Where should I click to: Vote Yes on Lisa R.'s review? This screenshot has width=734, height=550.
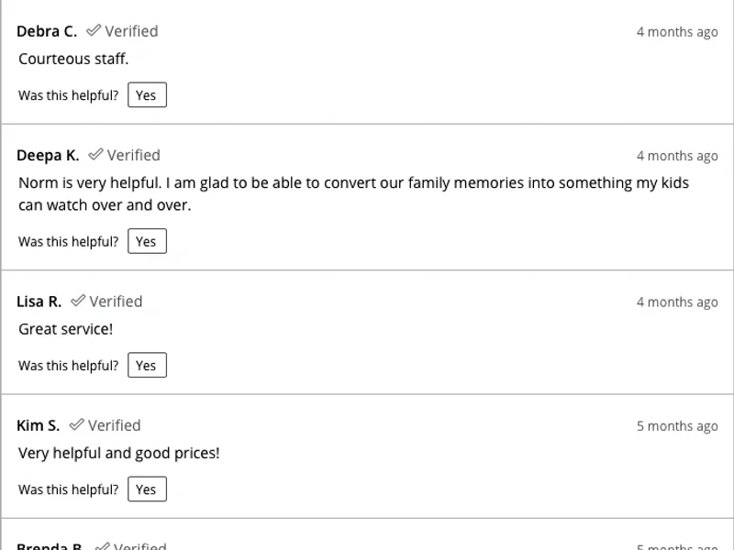click(147, 366)
